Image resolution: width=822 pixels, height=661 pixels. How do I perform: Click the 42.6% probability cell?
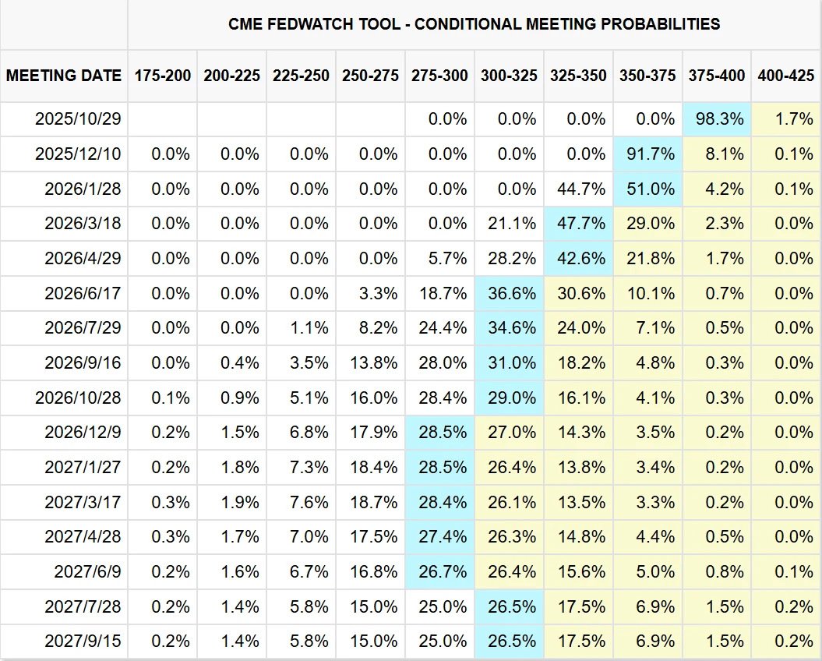tap(578, 259)
